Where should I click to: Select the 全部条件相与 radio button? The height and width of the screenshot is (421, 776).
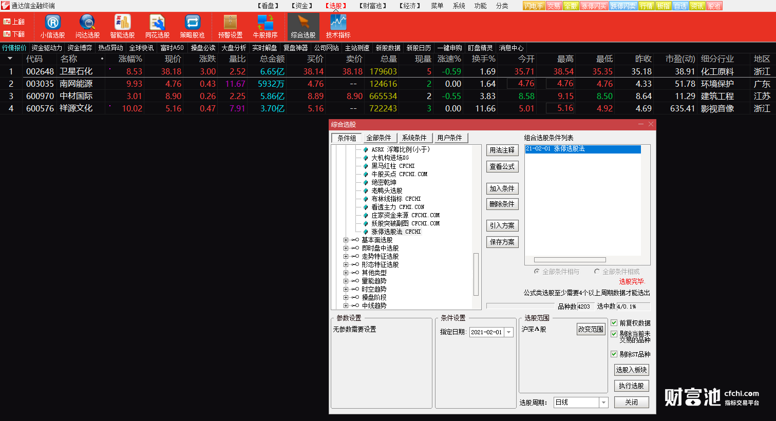(x=537, y=272)
